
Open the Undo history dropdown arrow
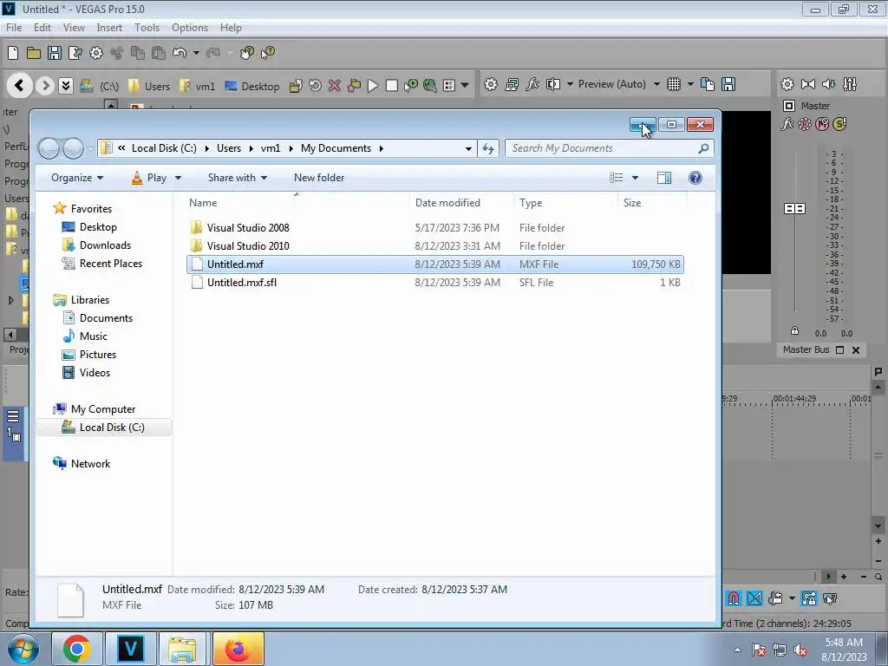[196, 53]
